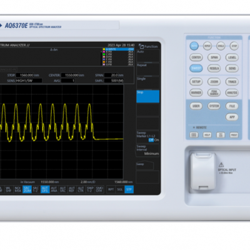Image resolution: width=250 pixels, height=250 pixels.
Task: Select the SINGLE sweep hardware key
Action: 221,46
